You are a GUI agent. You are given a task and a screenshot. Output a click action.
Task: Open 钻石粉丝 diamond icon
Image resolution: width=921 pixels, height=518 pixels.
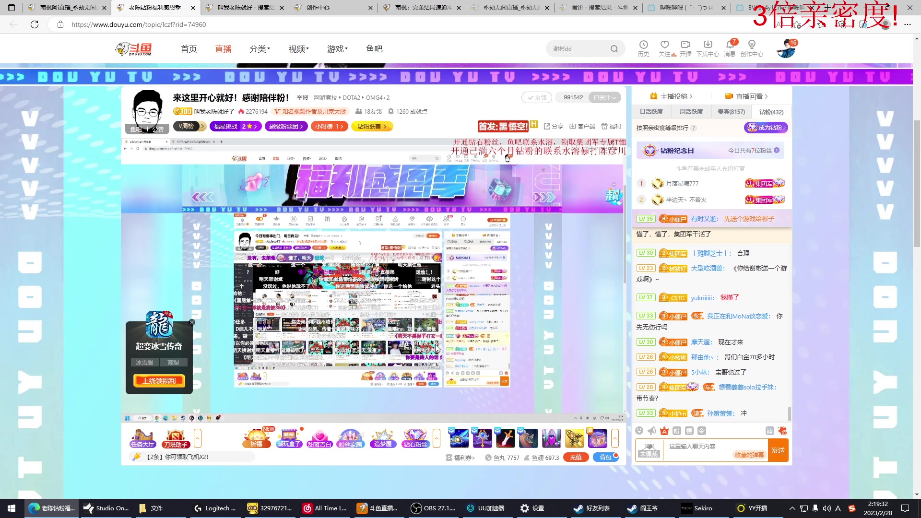pos(415,438)
